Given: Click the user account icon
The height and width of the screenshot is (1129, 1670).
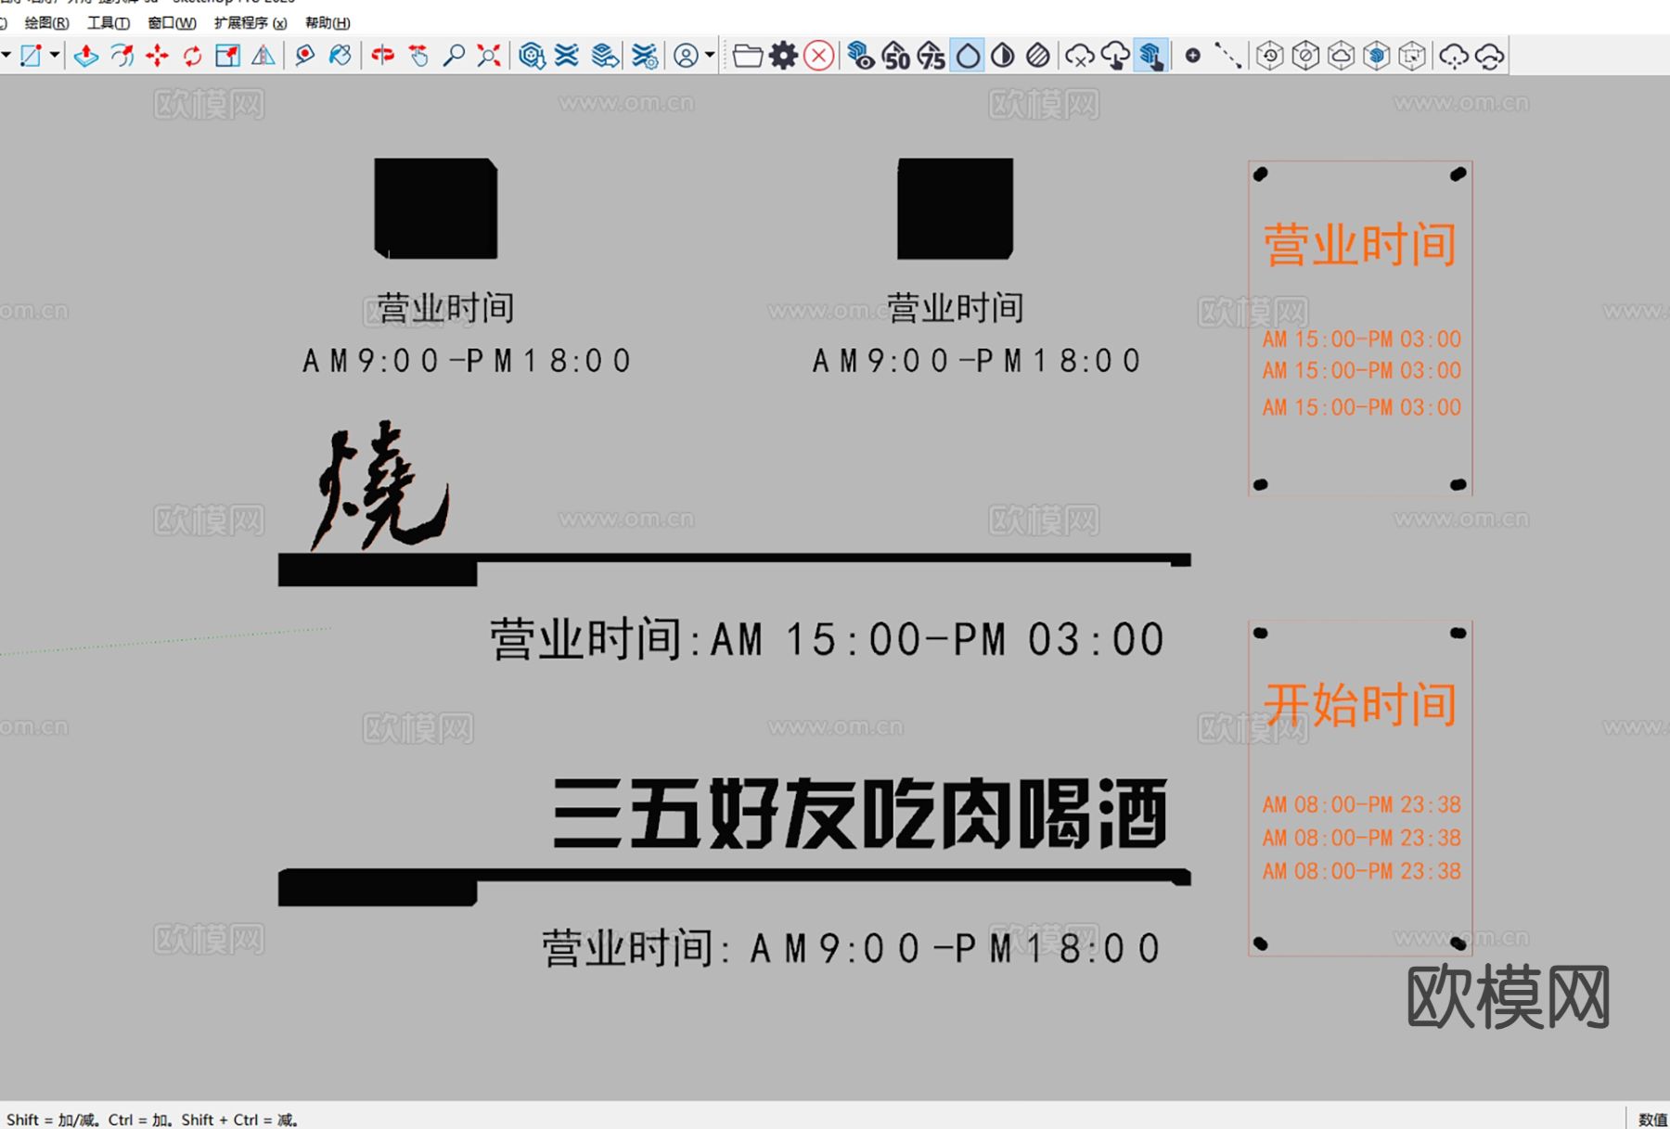Looking at the screenshot, I should coord(686,56).
